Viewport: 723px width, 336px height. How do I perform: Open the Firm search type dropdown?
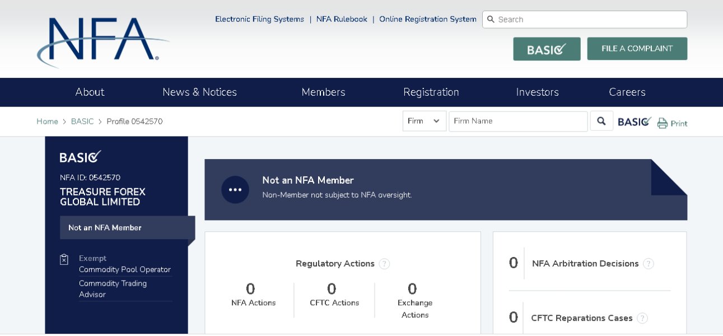tap(424, 121)
